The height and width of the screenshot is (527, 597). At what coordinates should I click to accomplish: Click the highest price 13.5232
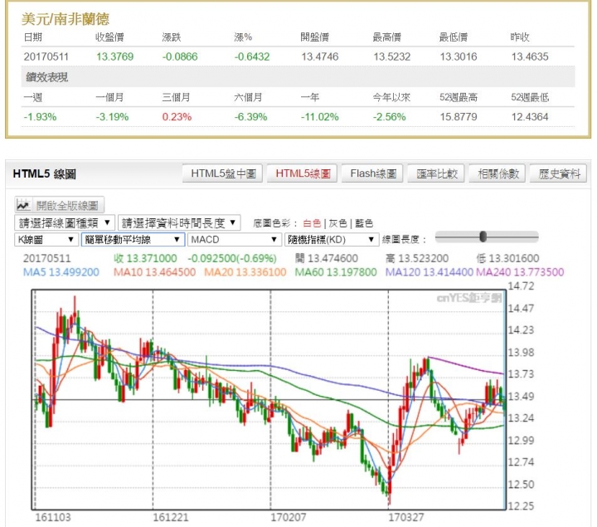391,56
